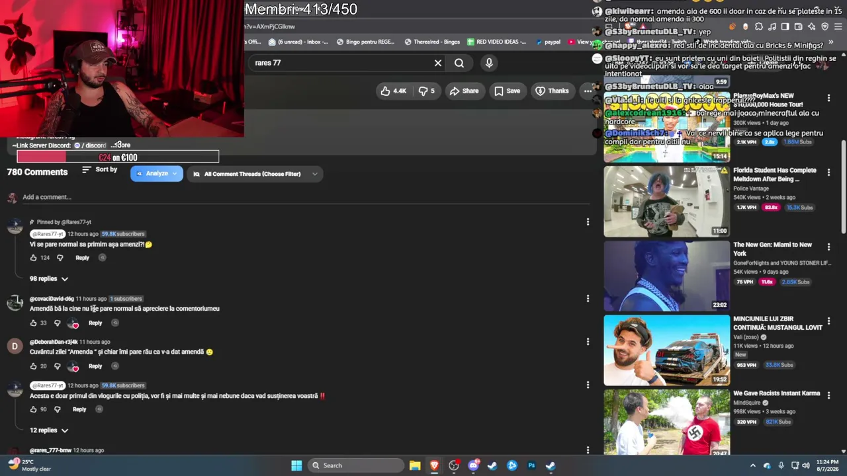The image size is (847, 476).
Task: Open more actions menu beside Thanks
Action: click(x=588, y=91)
